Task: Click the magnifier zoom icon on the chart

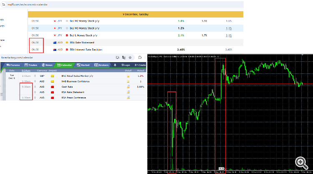Action: (x=302, y=163)
